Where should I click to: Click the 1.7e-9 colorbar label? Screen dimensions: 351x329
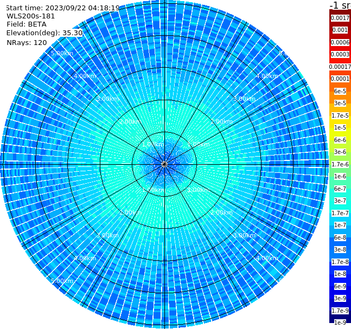[x=340, y=311]
